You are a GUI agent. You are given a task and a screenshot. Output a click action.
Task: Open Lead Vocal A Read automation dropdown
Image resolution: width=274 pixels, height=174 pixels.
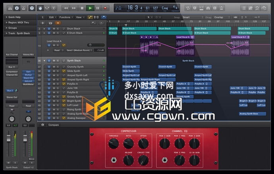(58, 50)
